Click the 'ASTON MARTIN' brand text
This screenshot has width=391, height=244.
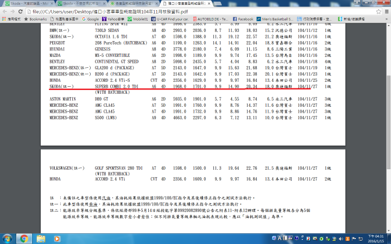coord(62,99)
